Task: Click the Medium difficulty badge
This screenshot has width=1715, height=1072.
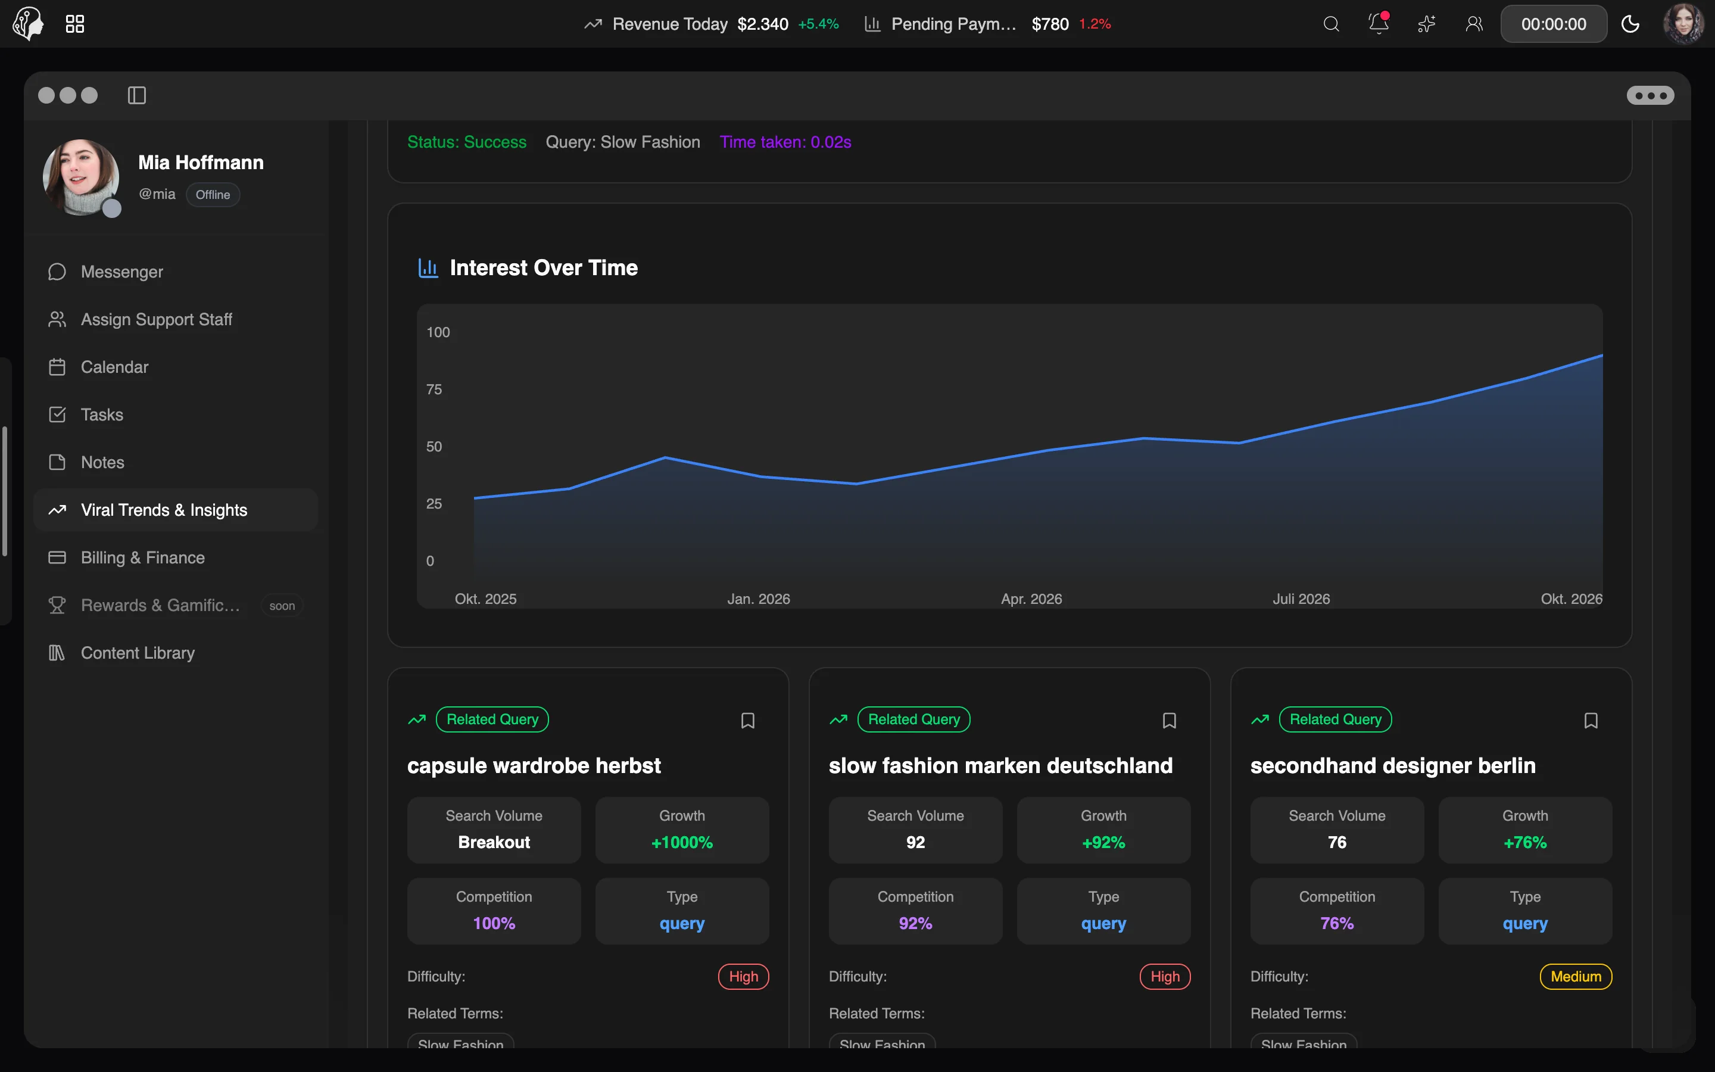Action: tap(1576, 976)
